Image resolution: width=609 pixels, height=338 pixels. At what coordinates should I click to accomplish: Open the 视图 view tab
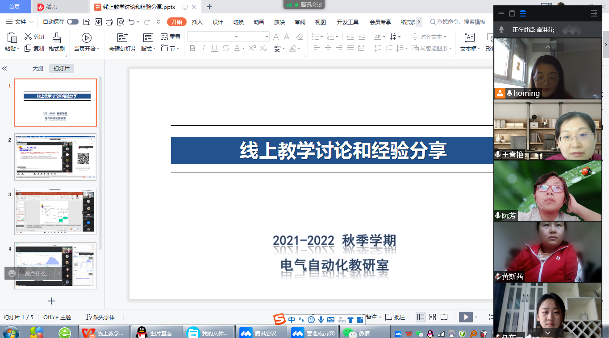coord(321,22)
